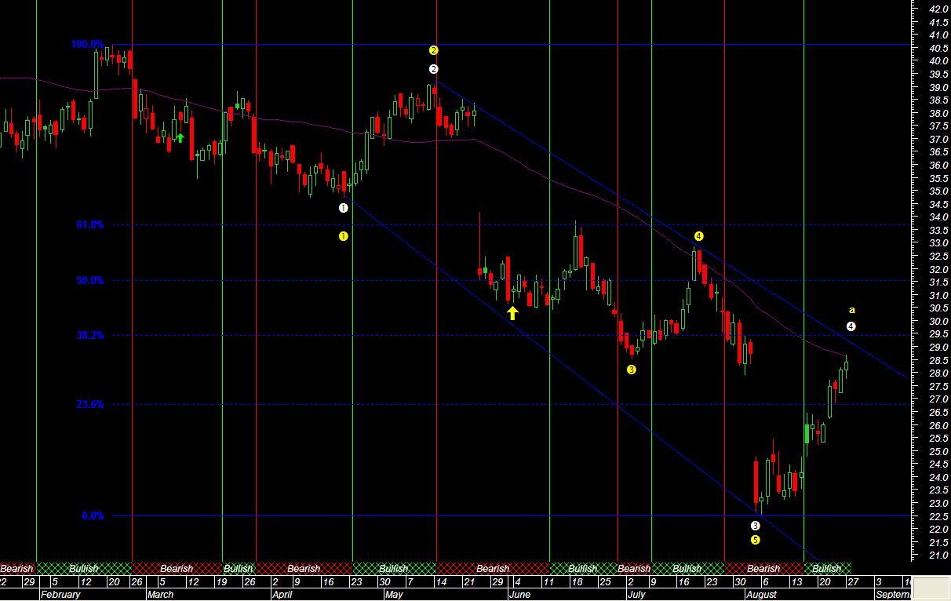
Task: Select the yellow wave 3 marker in early July
Action: point(632,370)
